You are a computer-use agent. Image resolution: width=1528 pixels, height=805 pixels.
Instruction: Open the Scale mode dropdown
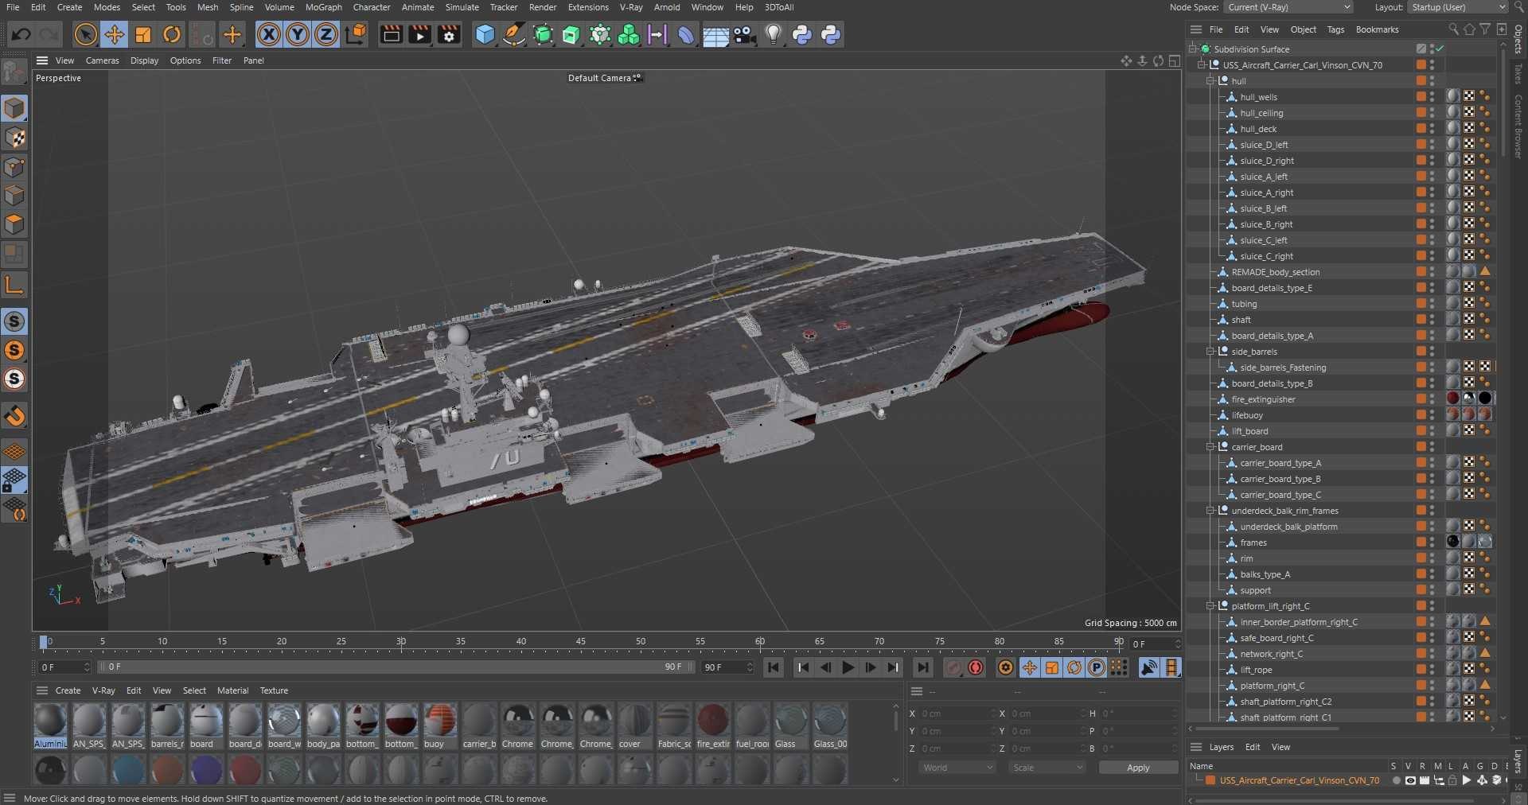pos(1047,768)
